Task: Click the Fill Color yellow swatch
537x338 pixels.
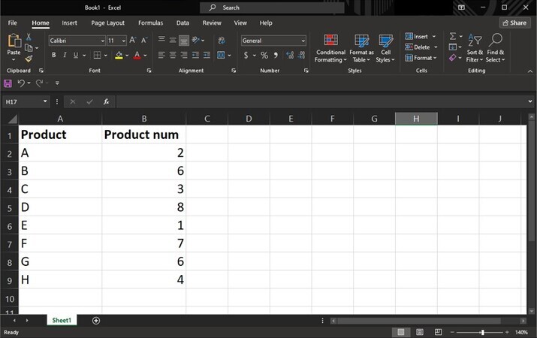Action: 119,55
